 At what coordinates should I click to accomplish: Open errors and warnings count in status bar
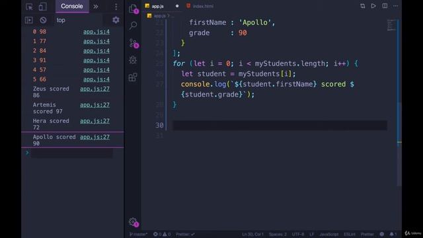pos(162,234)
